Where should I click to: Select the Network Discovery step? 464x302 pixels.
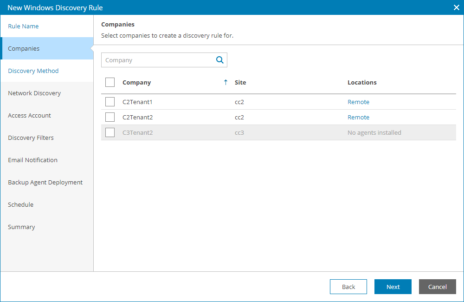(x=34, y=93)
